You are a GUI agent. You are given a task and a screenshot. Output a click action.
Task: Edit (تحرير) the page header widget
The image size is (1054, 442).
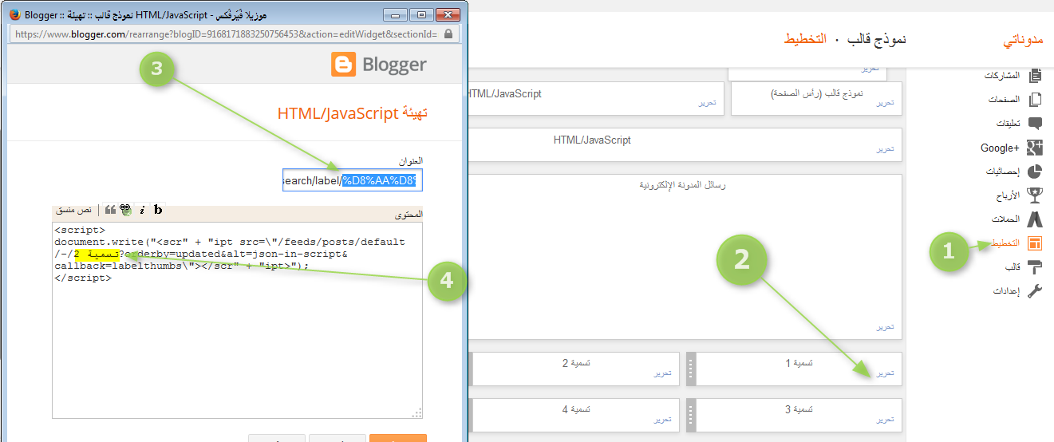pyautogui.click(x=886, y=103)
